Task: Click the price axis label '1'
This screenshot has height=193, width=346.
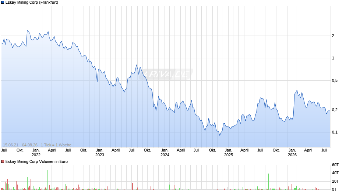Action: click(x=333, y=58)
